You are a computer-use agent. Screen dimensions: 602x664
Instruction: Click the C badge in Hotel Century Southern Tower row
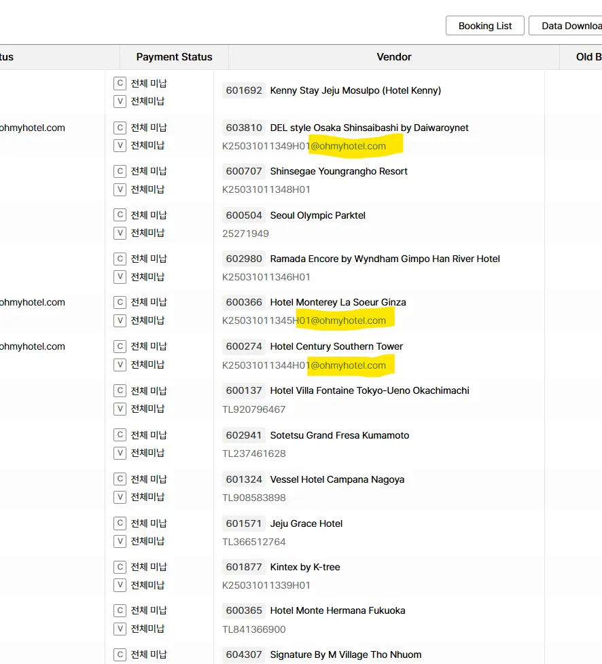click(x=120, y=346)
